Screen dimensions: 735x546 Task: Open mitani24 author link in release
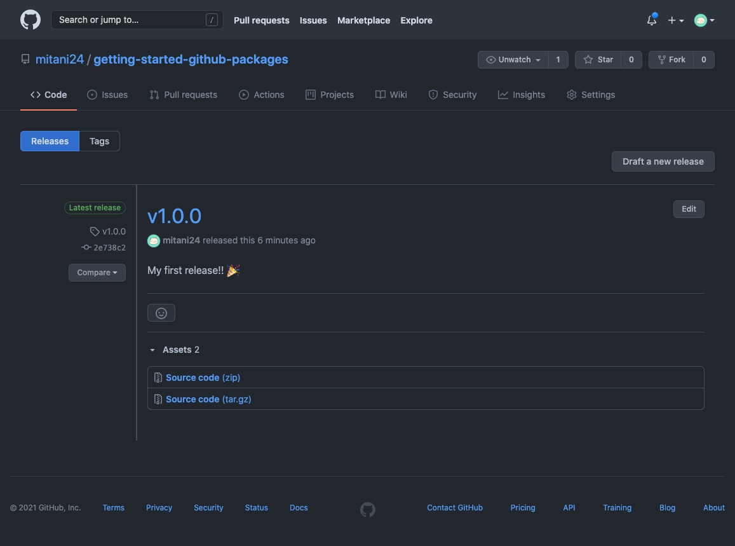click(182, 240)
